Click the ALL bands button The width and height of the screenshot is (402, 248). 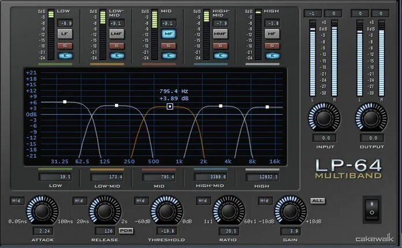pyautogui.click(x=318, y=201)
